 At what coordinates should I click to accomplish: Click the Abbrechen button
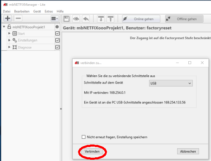[x=188, y=152]
